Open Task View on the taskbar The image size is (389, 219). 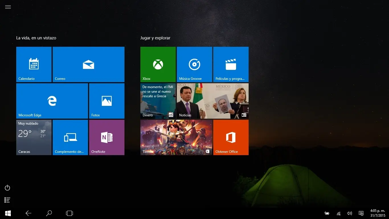click(x=69, y=213)
